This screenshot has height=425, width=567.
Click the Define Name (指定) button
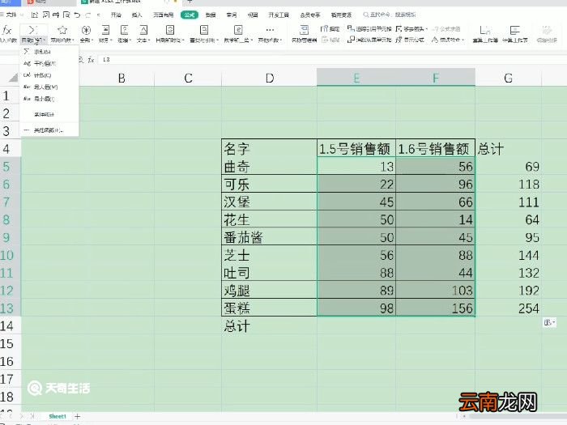point(330,28)
